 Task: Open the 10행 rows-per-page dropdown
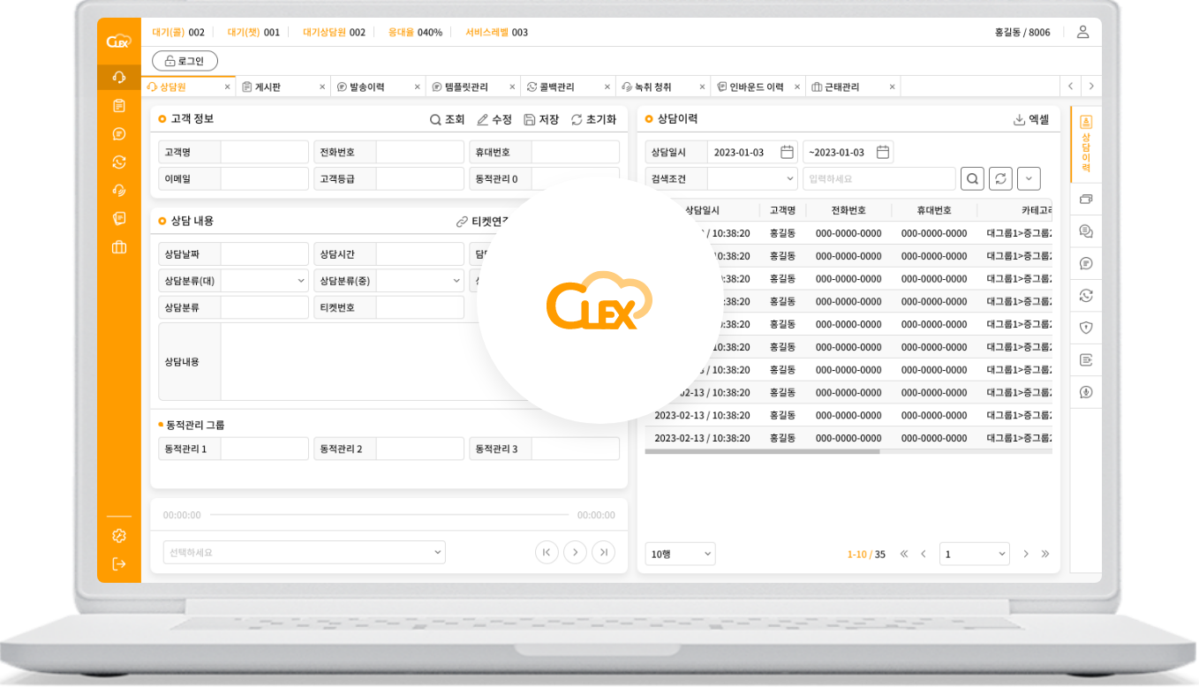(x=680, y=554)
